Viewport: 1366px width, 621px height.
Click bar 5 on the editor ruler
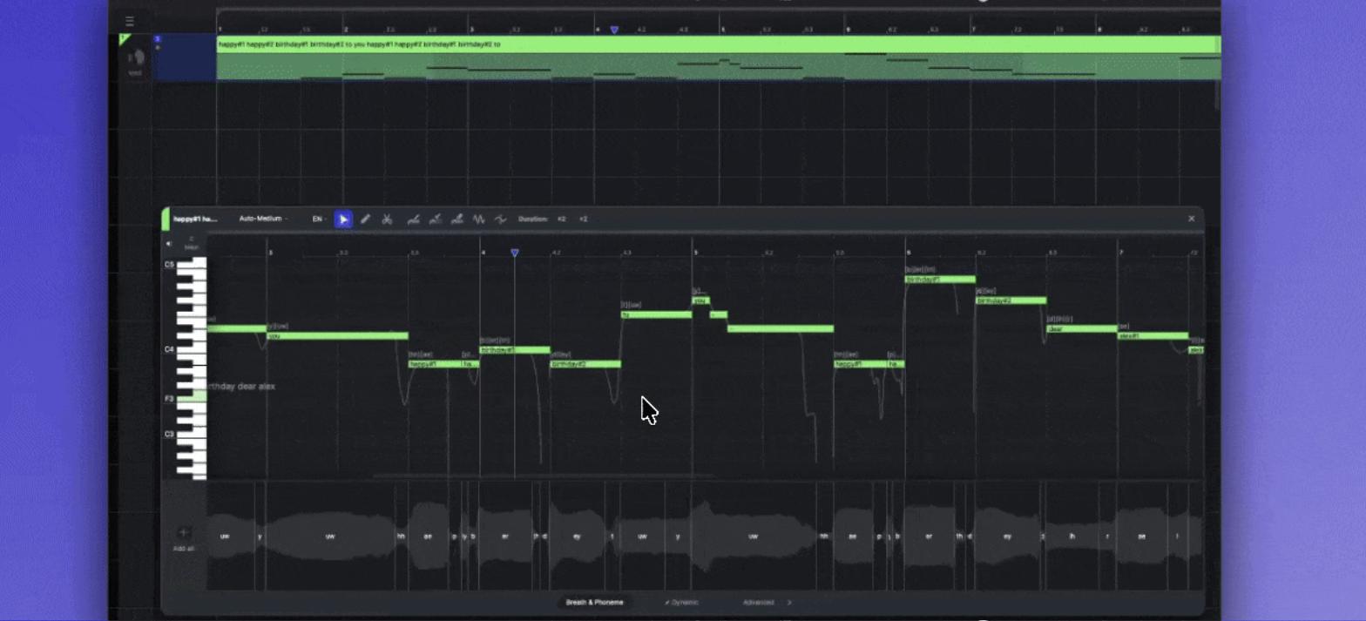coord(696,253)
